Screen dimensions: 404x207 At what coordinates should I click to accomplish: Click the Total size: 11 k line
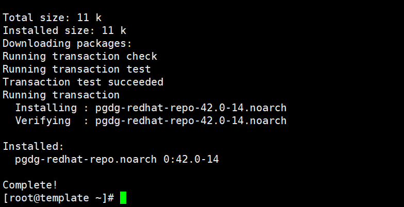click(x=52, y=18)
